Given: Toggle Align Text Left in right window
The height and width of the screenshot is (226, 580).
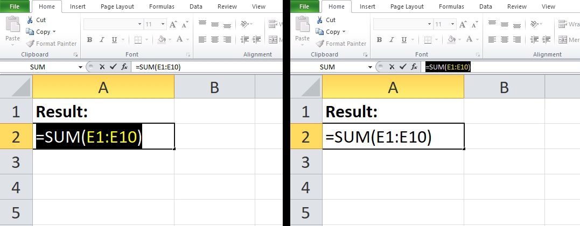Looking at the screenshot, I should coord(492,40).
